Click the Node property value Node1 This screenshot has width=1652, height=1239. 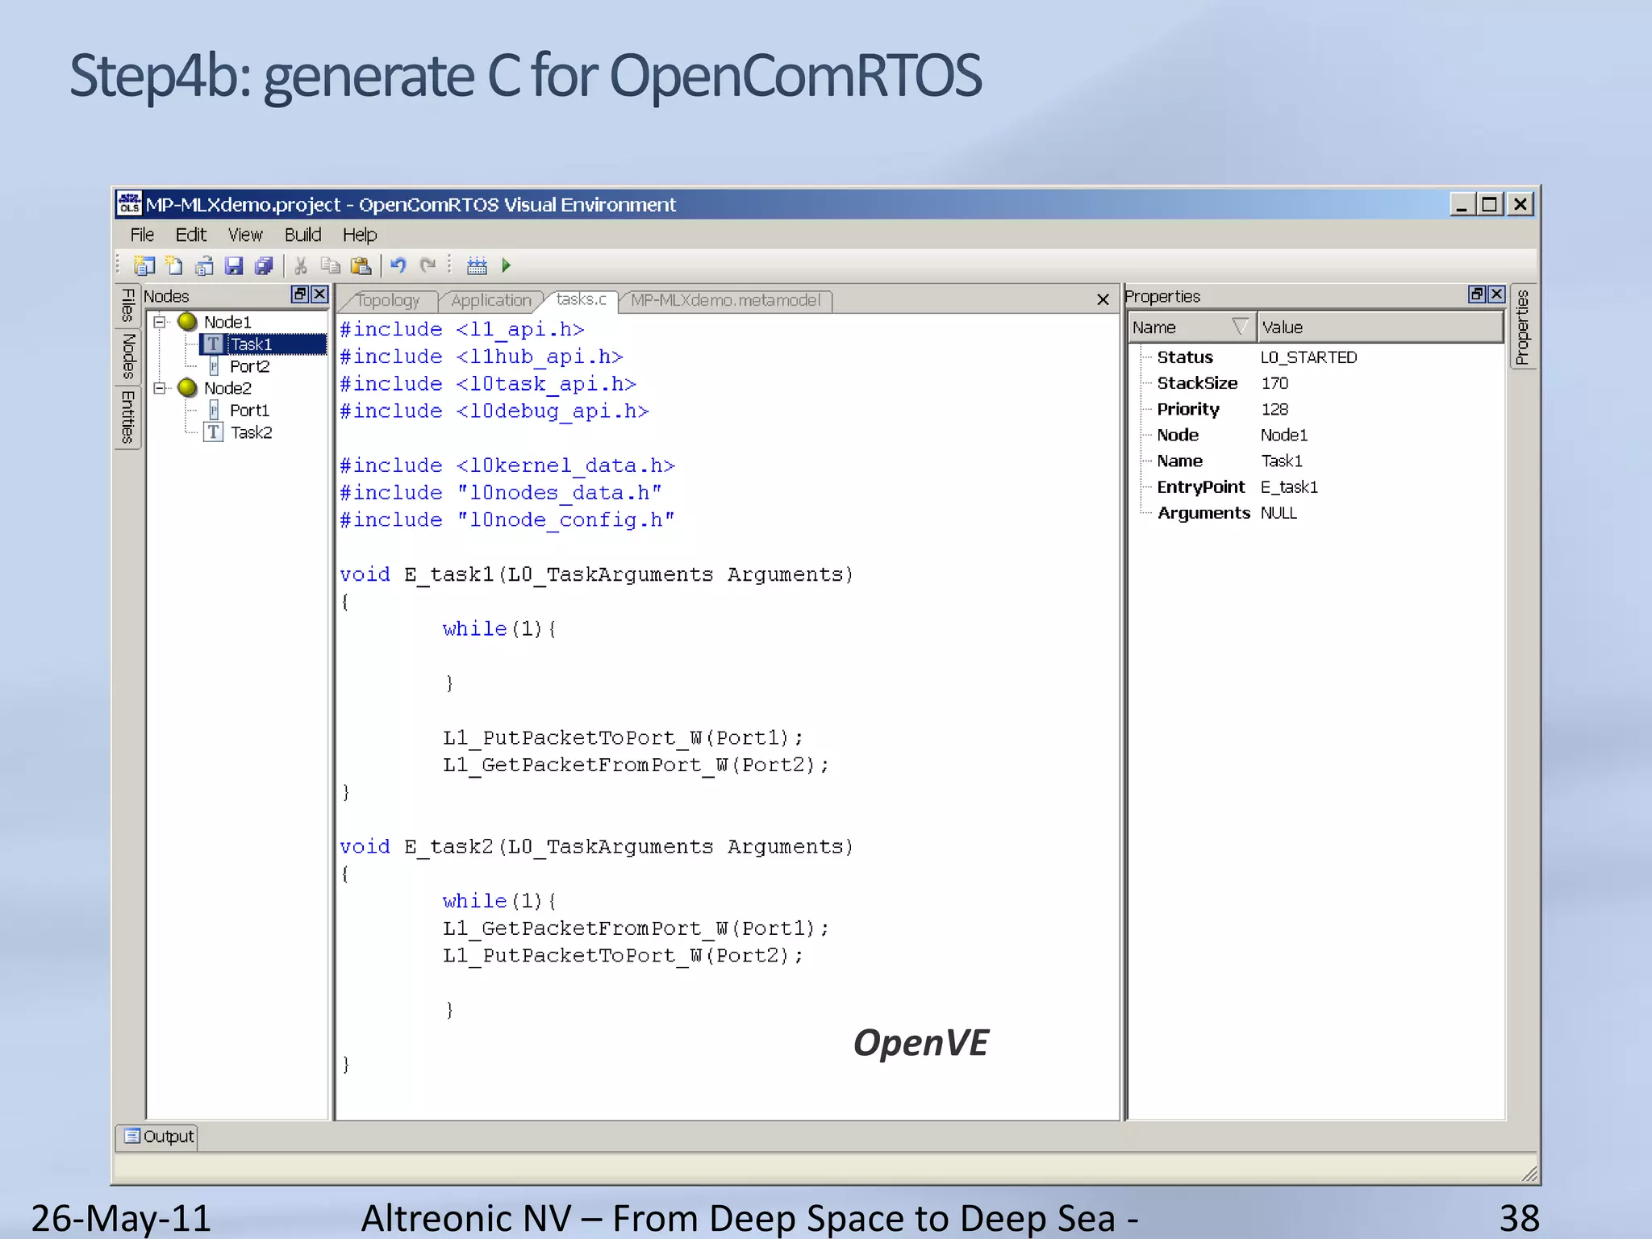point(1284,435)
